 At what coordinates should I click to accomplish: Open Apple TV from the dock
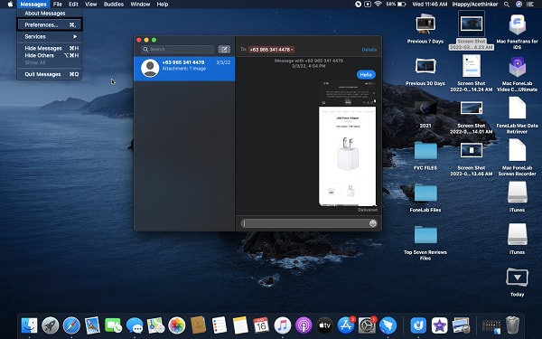[324, 325]
